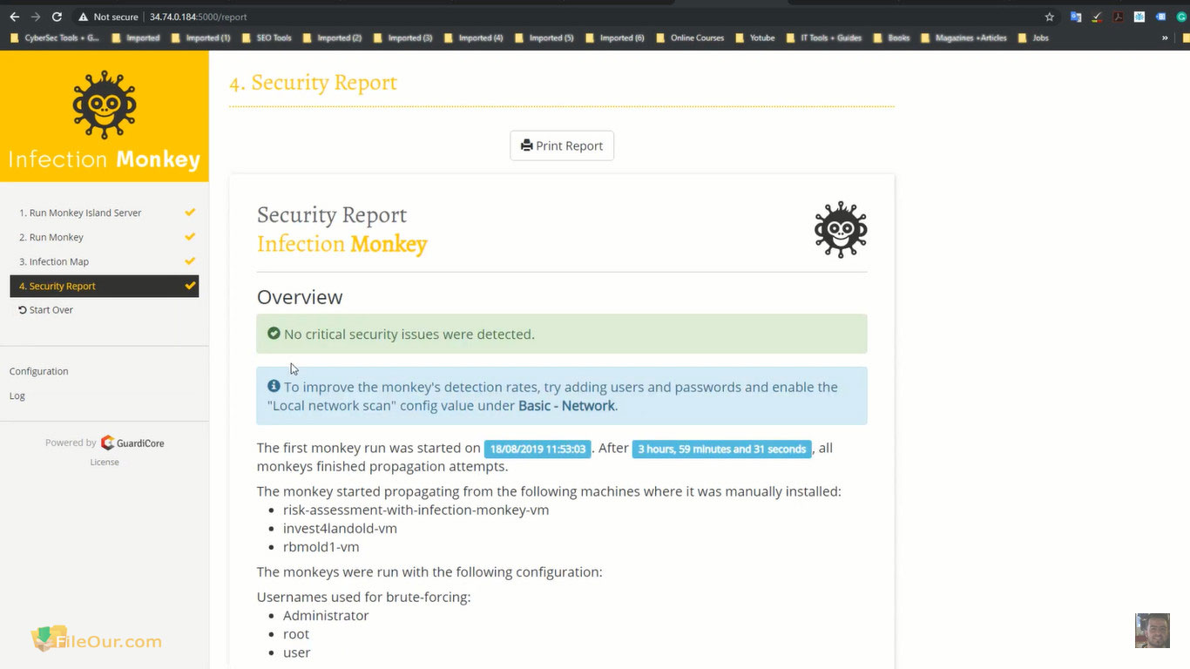Click the 18/08/2019 11:53:03 timestamp badge
This screenshot has height=669, width=1190.
(x=538, y=449)
